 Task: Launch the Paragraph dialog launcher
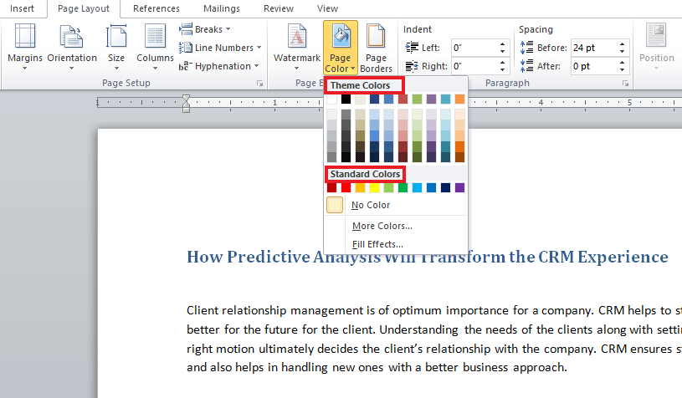(625, 83)
